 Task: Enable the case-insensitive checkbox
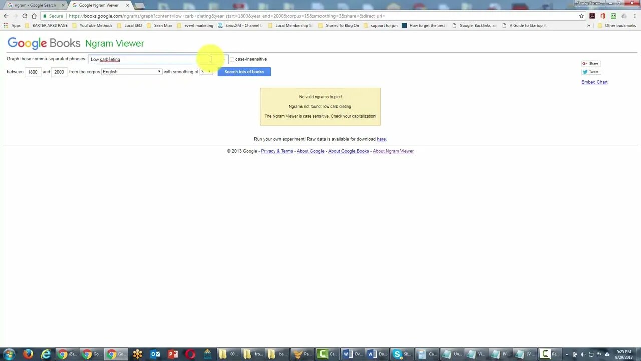tap(232, 59)
